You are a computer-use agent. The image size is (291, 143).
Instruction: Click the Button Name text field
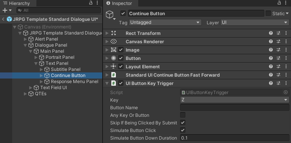234,107
